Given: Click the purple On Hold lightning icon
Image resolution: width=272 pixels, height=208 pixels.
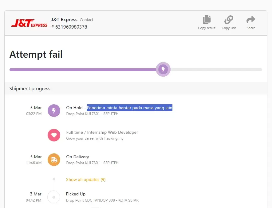Looking at the screenshot, I should click(54, 110).
